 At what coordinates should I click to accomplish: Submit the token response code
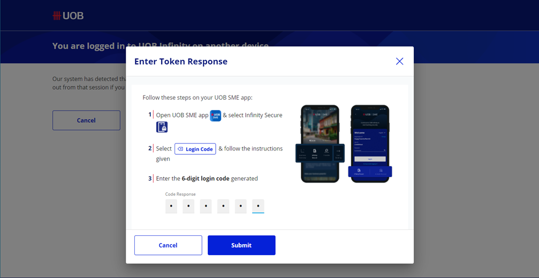click(x=241, y=245)
